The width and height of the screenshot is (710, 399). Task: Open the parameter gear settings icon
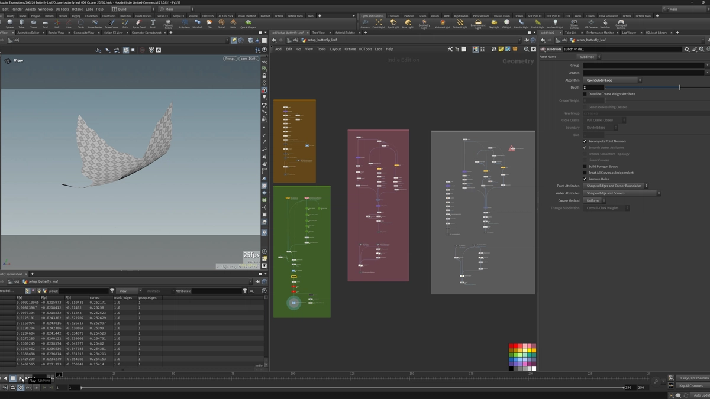click(x=687, y=49)
